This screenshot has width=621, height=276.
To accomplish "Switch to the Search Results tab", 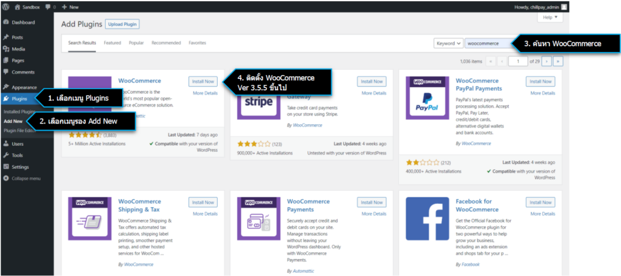I will tap(82, 43).
